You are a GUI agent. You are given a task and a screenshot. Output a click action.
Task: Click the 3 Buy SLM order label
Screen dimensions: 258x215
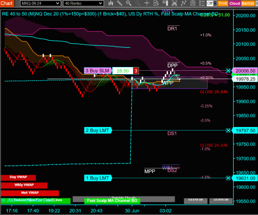98,71
